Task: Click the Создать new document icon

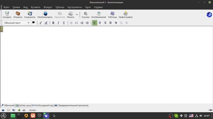Action: (7, 15)
